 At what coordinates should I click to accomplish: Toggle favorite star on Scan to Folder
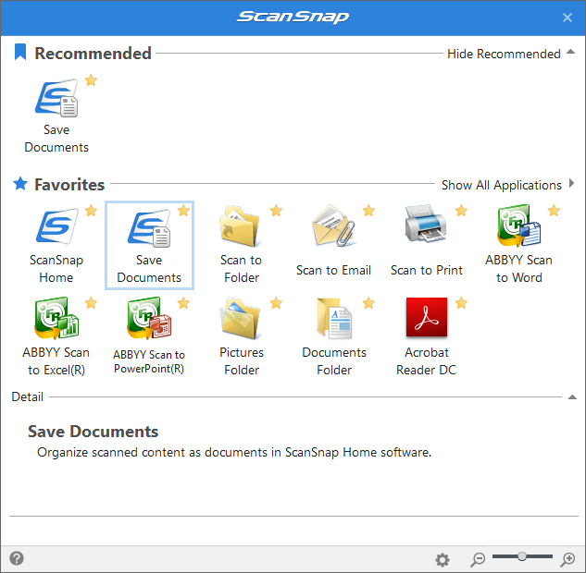click(x=276, y=211)
